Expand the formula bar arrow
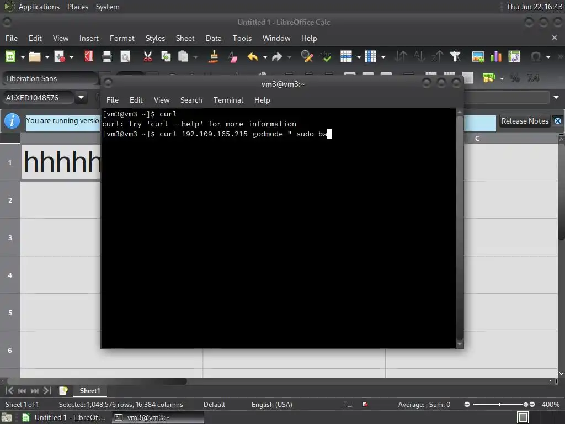 pyautogui.click(x=556, y=97)
